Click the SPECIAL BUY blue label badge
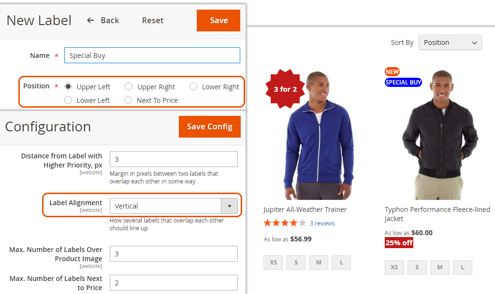Screen dimensions: 495x294 pos(403,83)
